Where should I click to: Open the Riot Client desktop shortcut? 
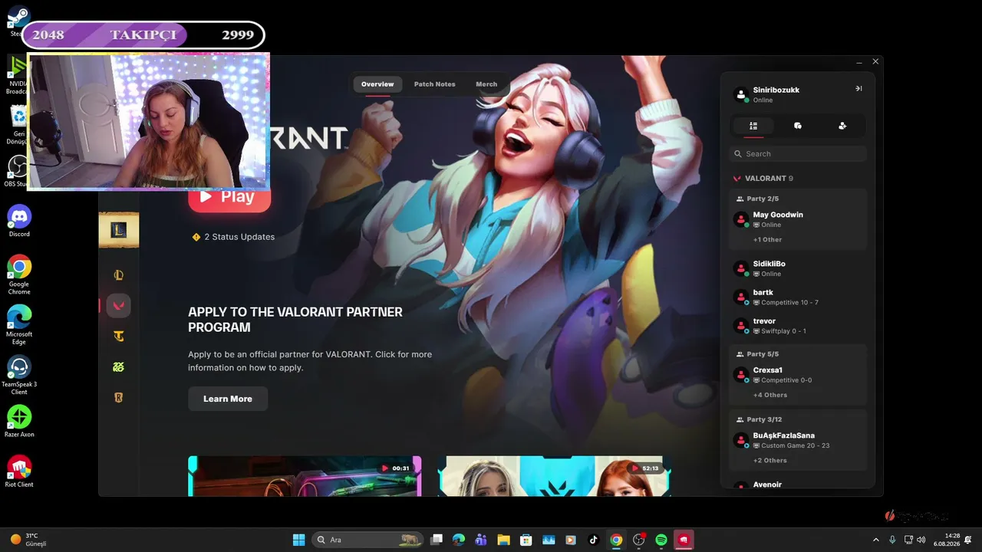tap(19, 472)
